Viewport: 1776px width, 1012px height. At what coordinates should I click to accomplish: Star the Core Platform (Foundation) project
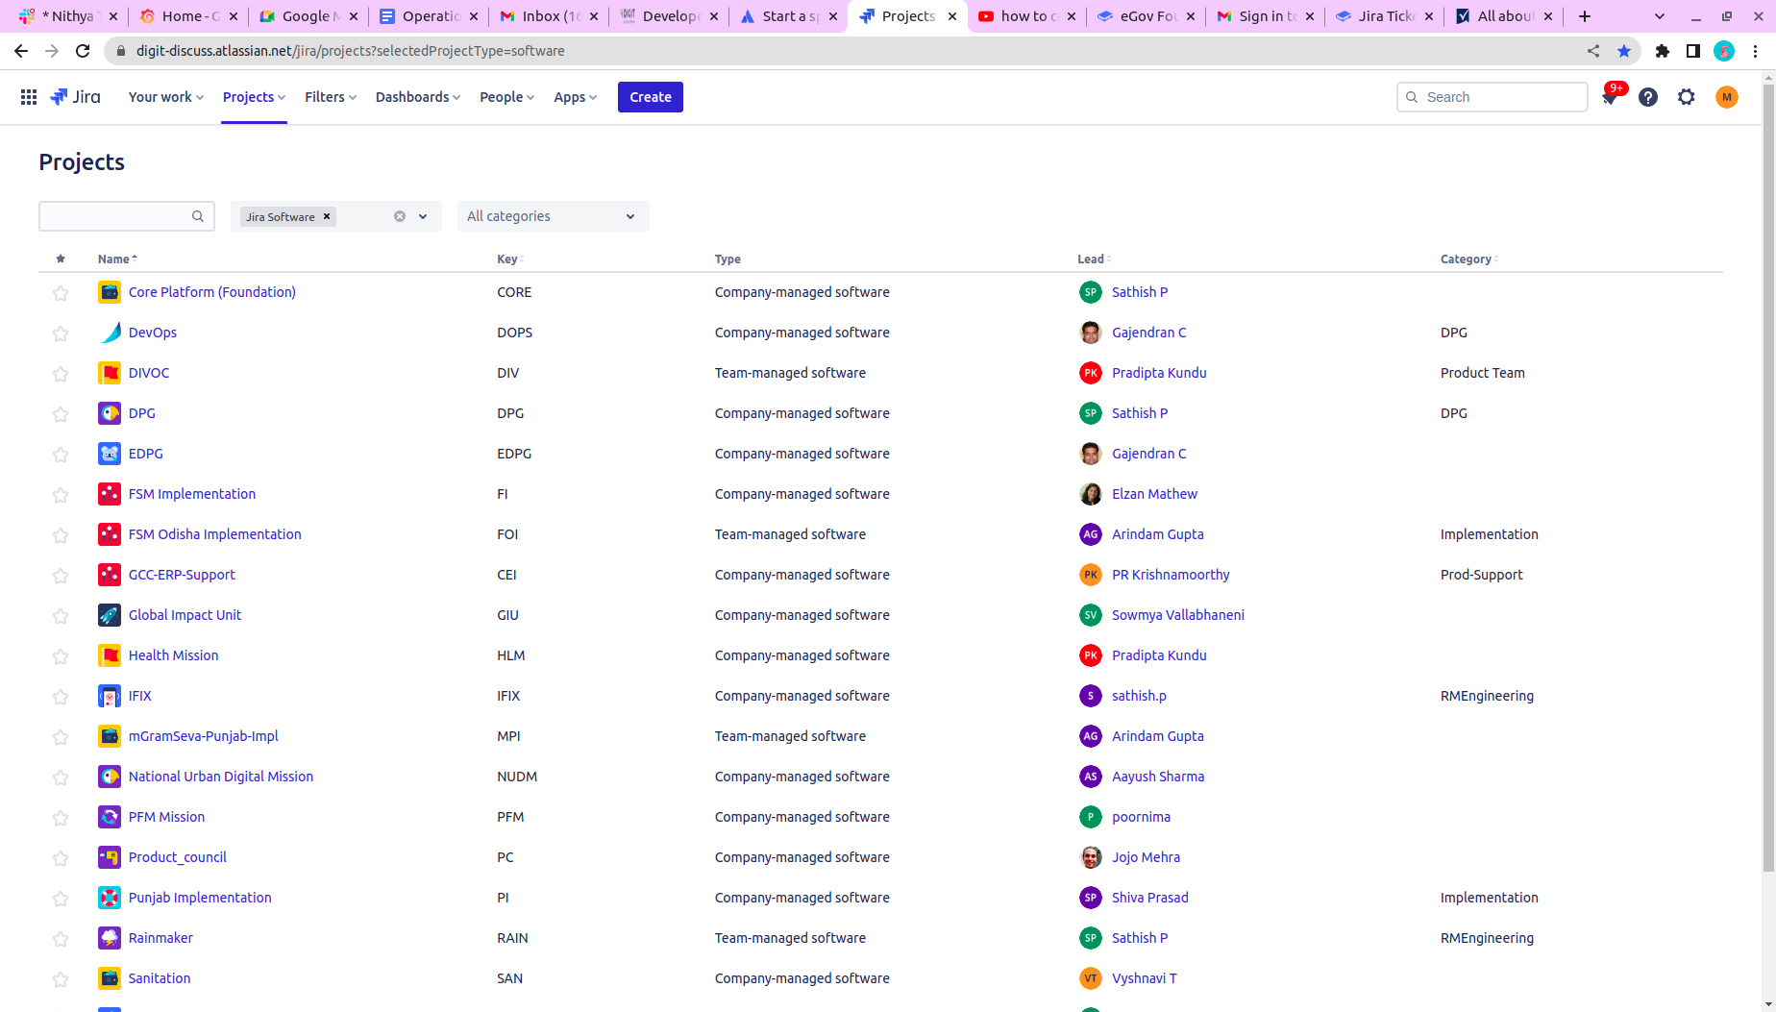61,293
